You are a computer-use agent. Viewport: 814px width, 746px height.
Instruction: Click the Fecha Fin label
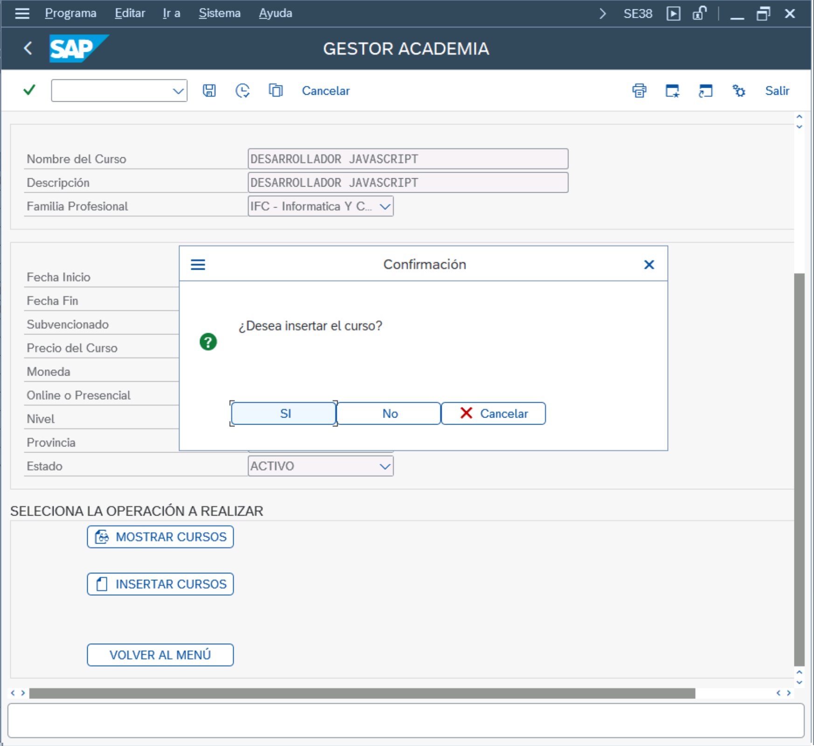[x=52, y=301]
